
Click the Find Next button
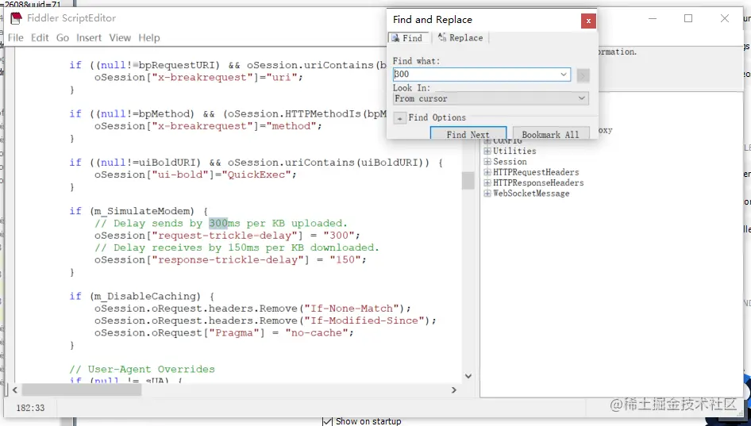pos(468,135)
